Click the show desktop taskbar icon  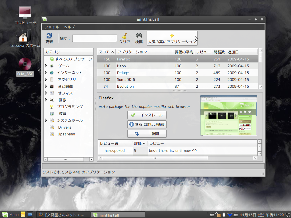tap(30, 215)
